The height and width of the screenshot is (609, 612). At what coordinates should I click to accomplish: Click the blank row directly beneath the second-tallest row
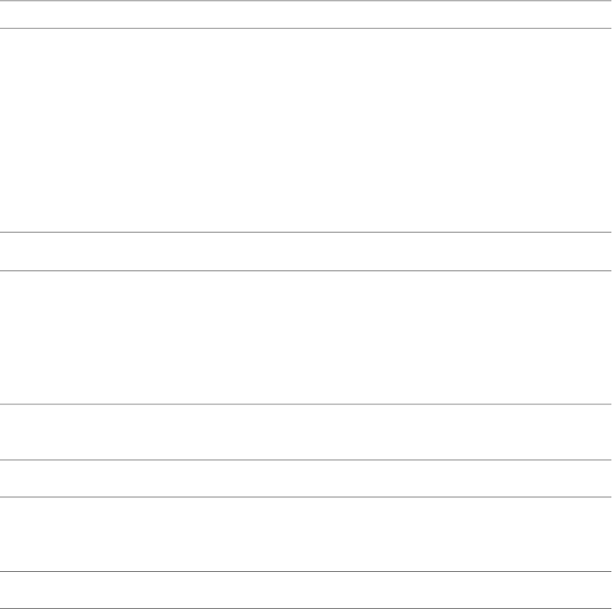[306, 432]
